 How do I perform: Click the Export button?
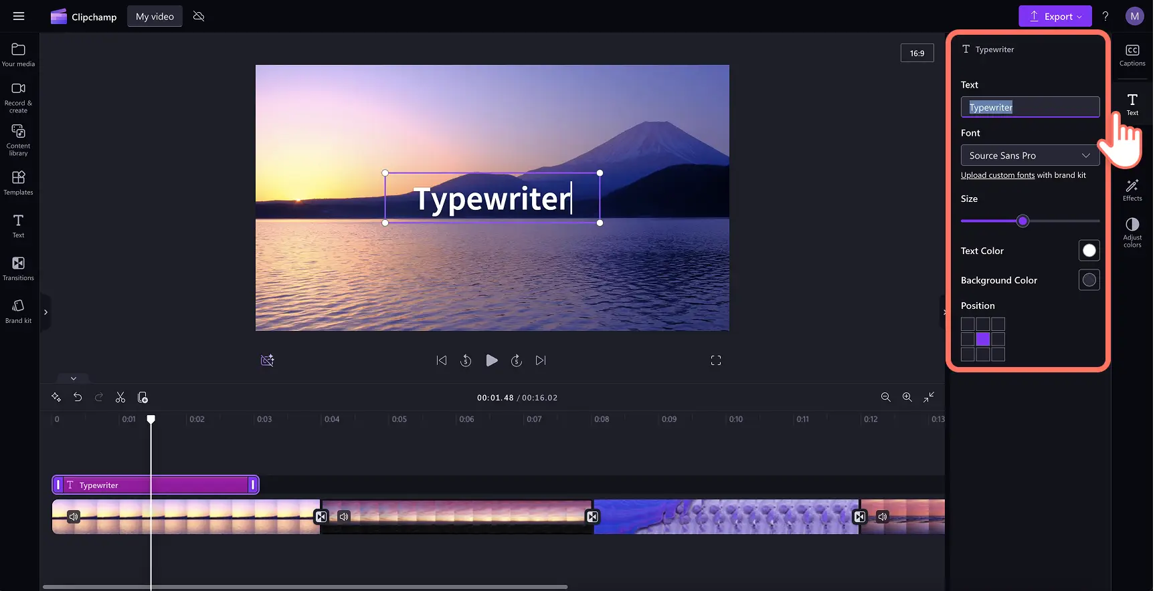(x=1055, y=17)
